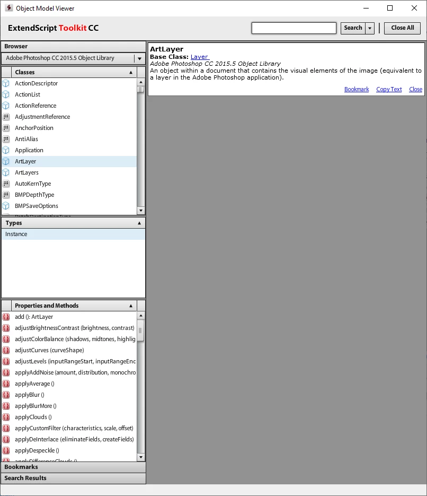Image resolution: width=427 pixels, height=496 pixels.
Task: Click the Classes list scroll down arrow
Action: tap(141, 211)
